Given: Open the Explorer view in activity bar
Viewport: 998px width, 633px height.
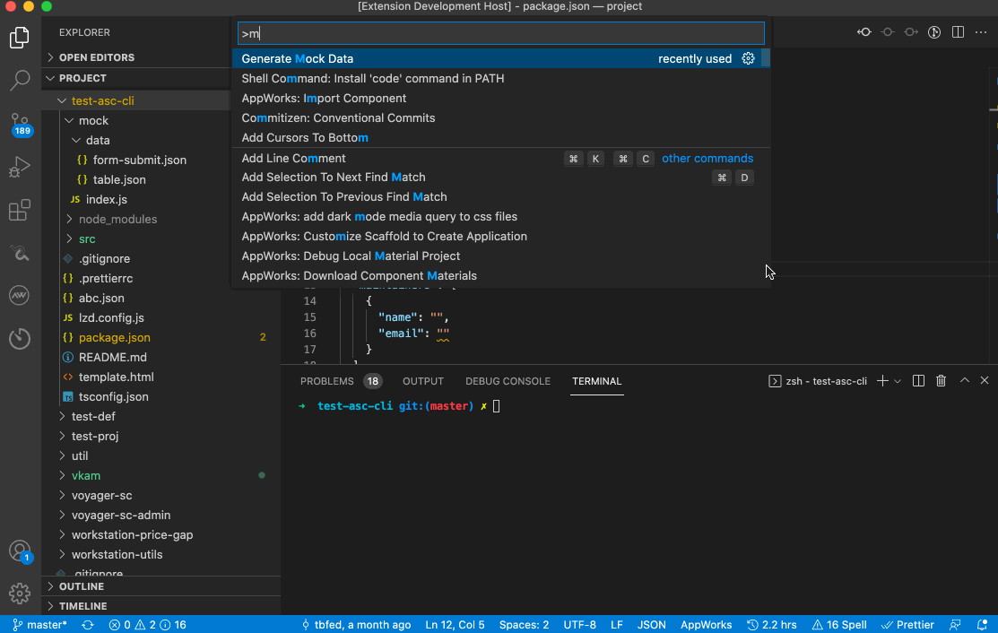Looking at the screenshot, I should tap(20, 39).
